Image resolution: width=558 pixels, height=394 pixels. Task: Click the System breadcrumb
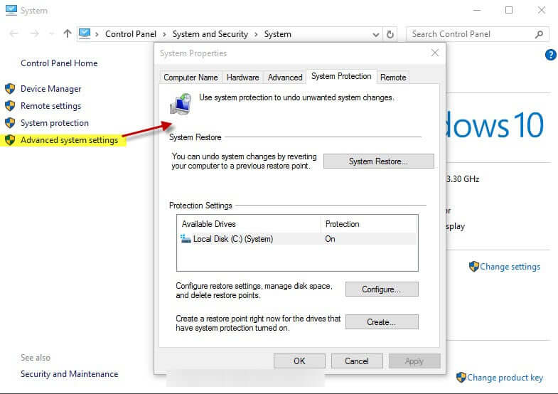[277, 34]
